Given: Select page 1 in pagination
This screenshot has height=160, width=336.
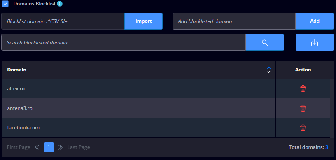Looking at the screenshot, I should click(x=49, y=147).
